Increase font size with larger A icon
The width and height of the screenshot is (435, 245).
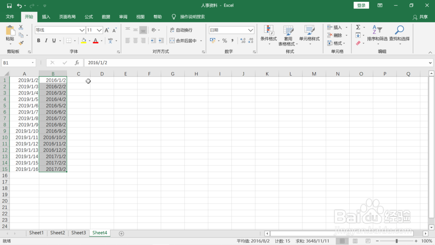(107, 30)
